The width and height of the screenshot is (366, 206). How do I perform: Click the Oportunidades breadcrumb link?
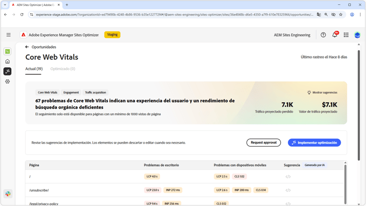44,47
